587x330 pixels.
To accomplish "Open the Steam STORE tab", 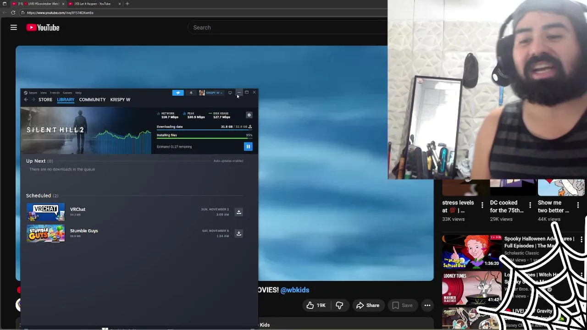I will click(45, 99).
